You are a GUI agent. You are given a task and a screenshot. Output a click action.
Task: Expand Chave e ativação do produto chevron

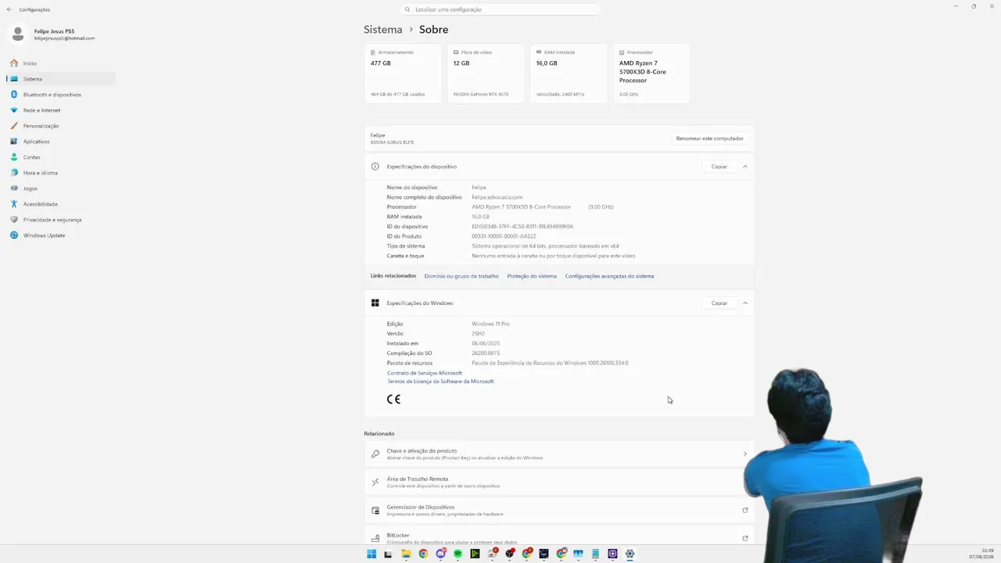pyautogui.click(x=744, y=454)
